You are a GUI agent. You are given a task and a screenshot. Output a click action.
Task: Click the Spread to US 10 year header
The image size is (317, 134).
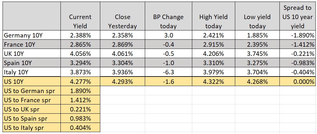298,17
